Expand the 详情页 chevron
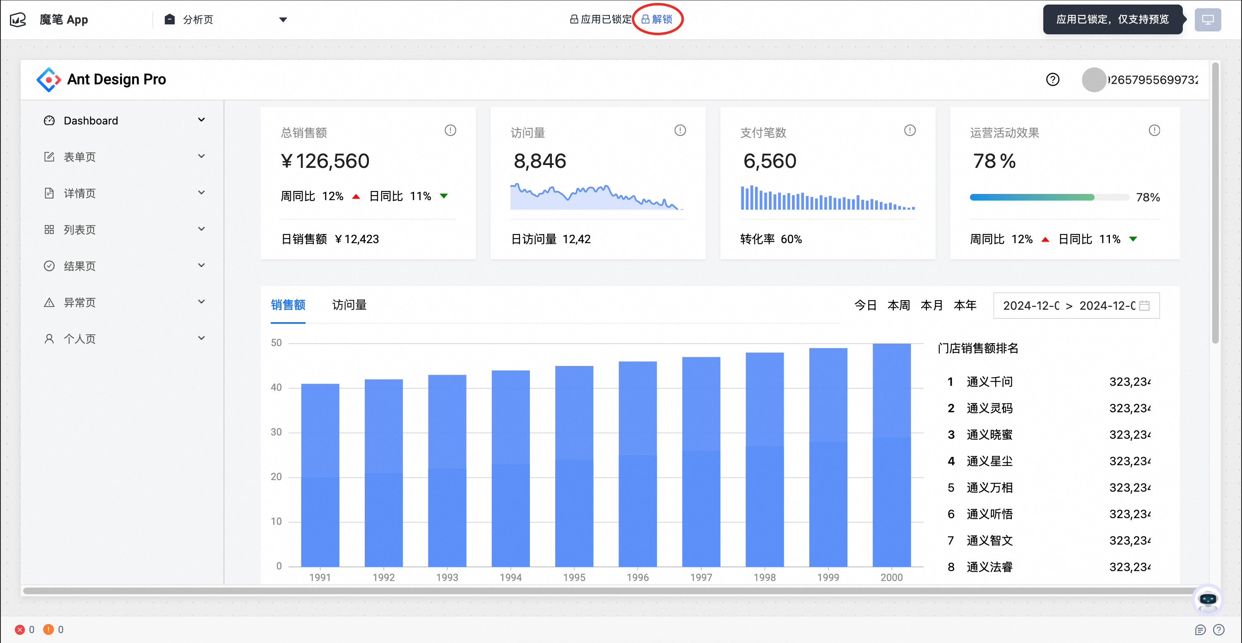This screenshot has width=1242, height=643. click(202, 193)
